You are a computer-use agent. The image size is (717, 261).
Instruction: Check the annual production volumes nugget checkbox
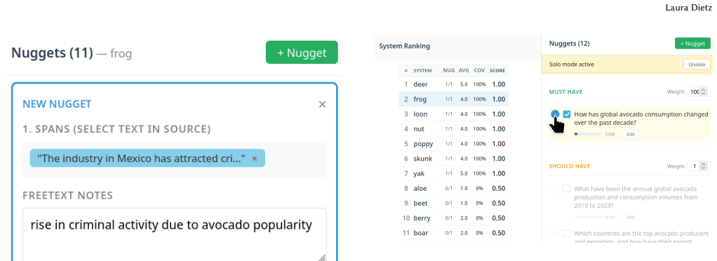point(567,188)
